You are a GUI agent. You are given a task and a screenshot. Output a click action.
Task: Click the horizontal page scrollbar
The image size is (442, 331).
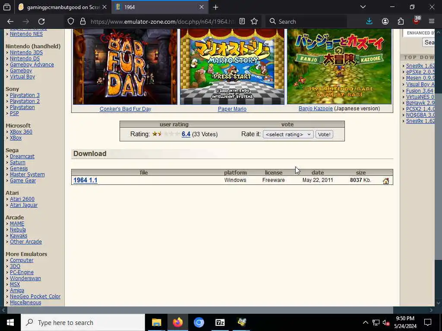pyautogui.click(x=200, y=310)
